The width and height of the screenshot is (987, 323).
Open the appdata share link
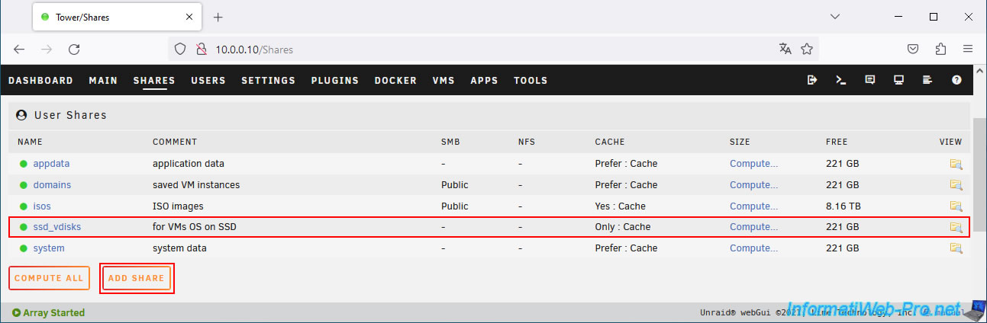(x=51, y=164)
